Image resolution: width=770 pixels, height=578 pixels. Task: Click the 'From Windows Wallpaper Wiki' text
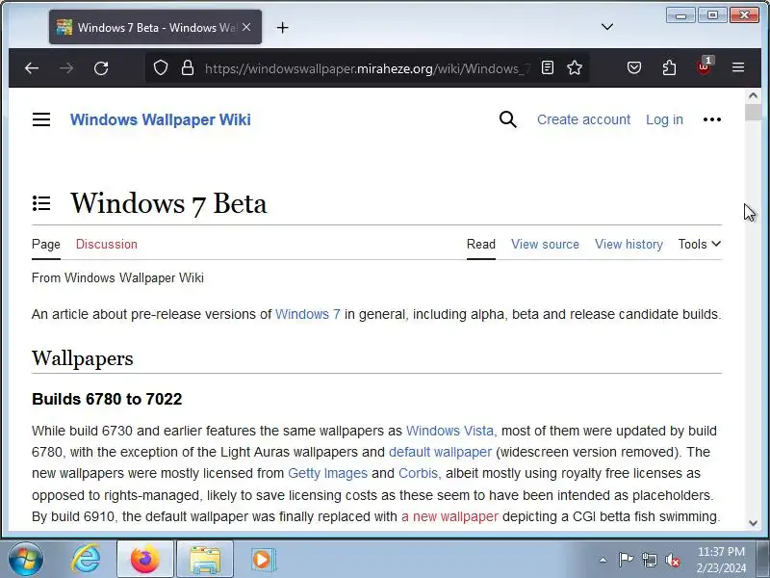[x=117, y=277]
